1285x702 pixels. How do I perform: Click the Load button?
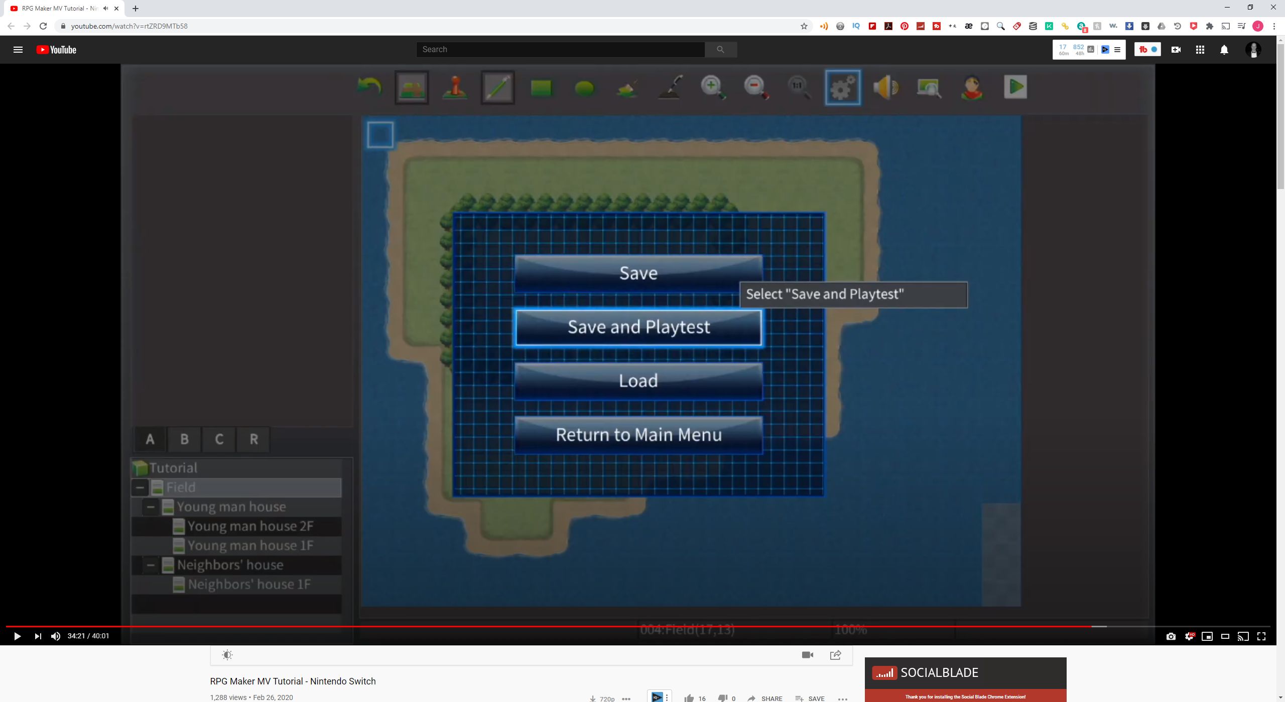tap(638, 381)
